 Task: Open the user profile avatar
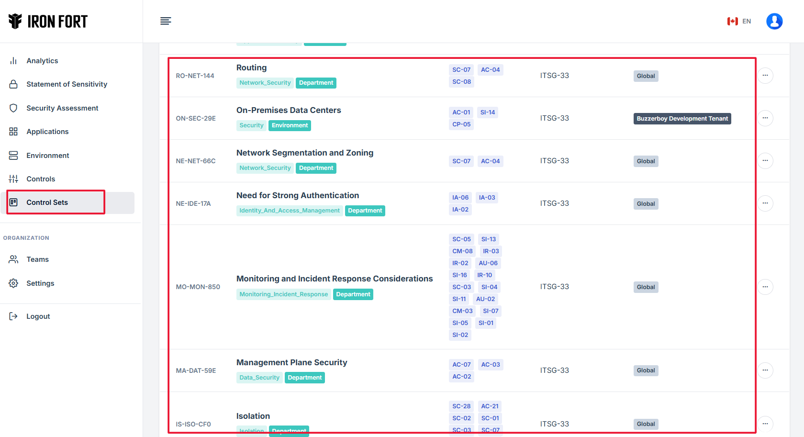[774, 21]
